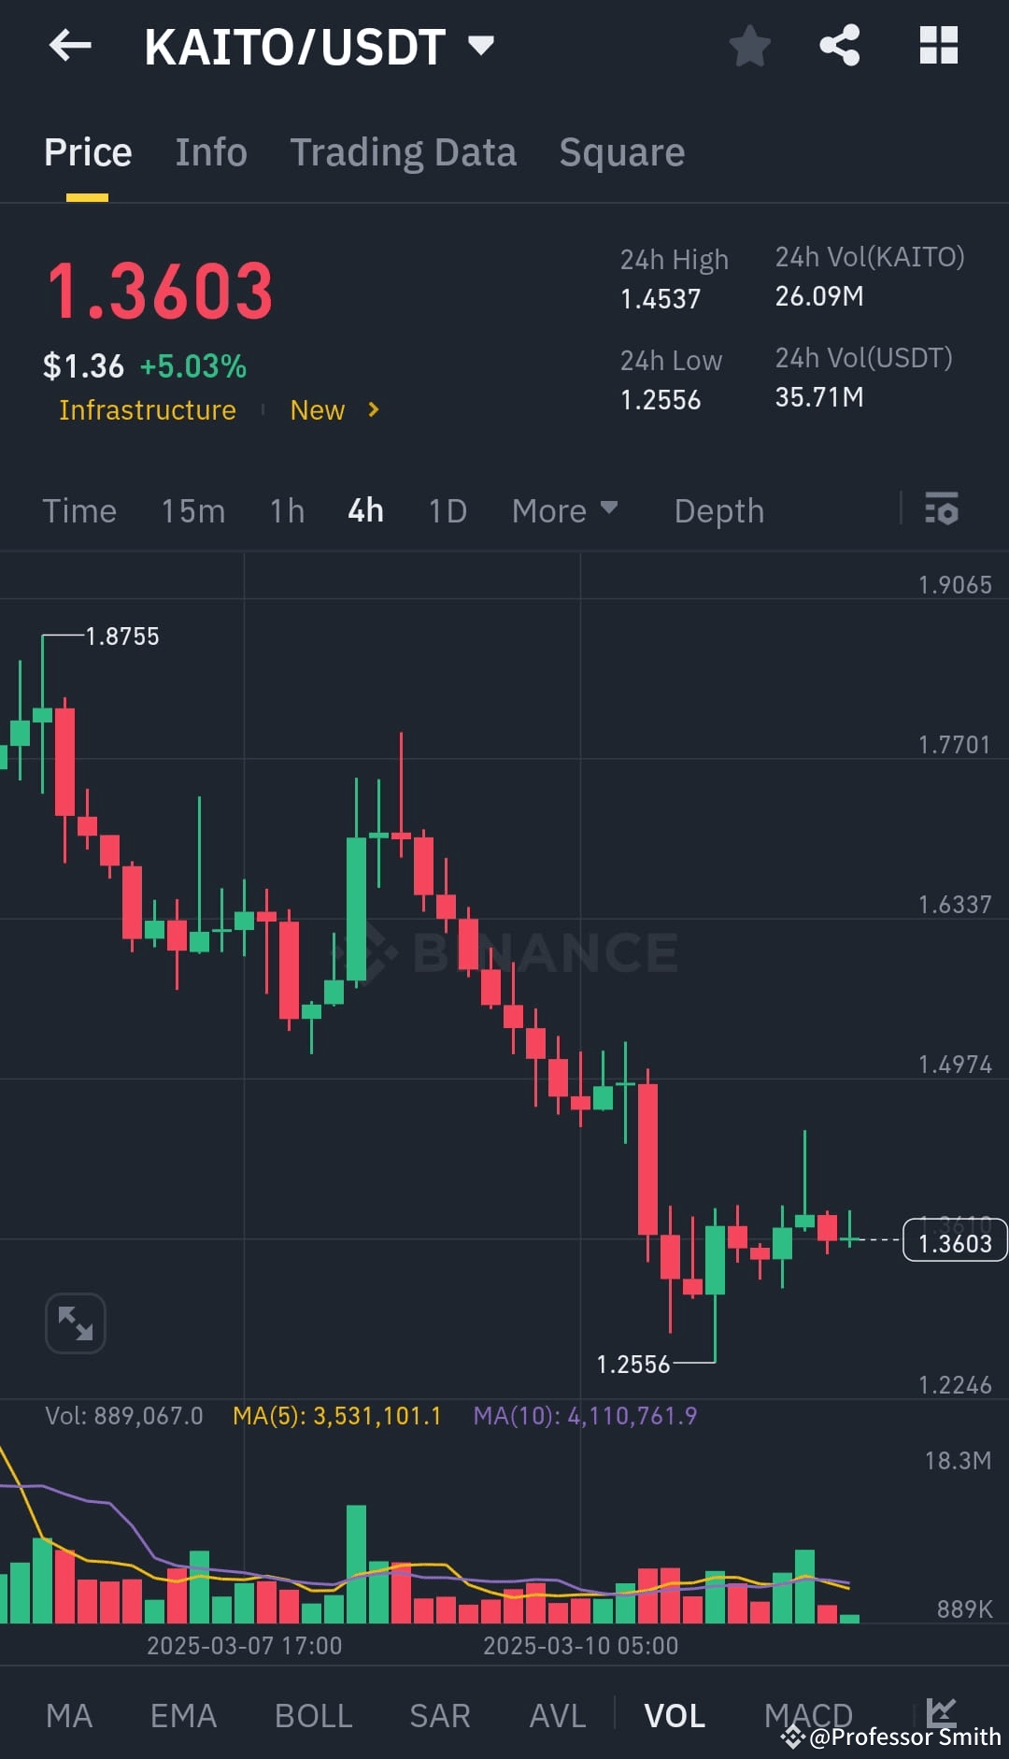Activate the MACD indicator
This screenshot has height=1759, width=1009.
coord(809,1713)
